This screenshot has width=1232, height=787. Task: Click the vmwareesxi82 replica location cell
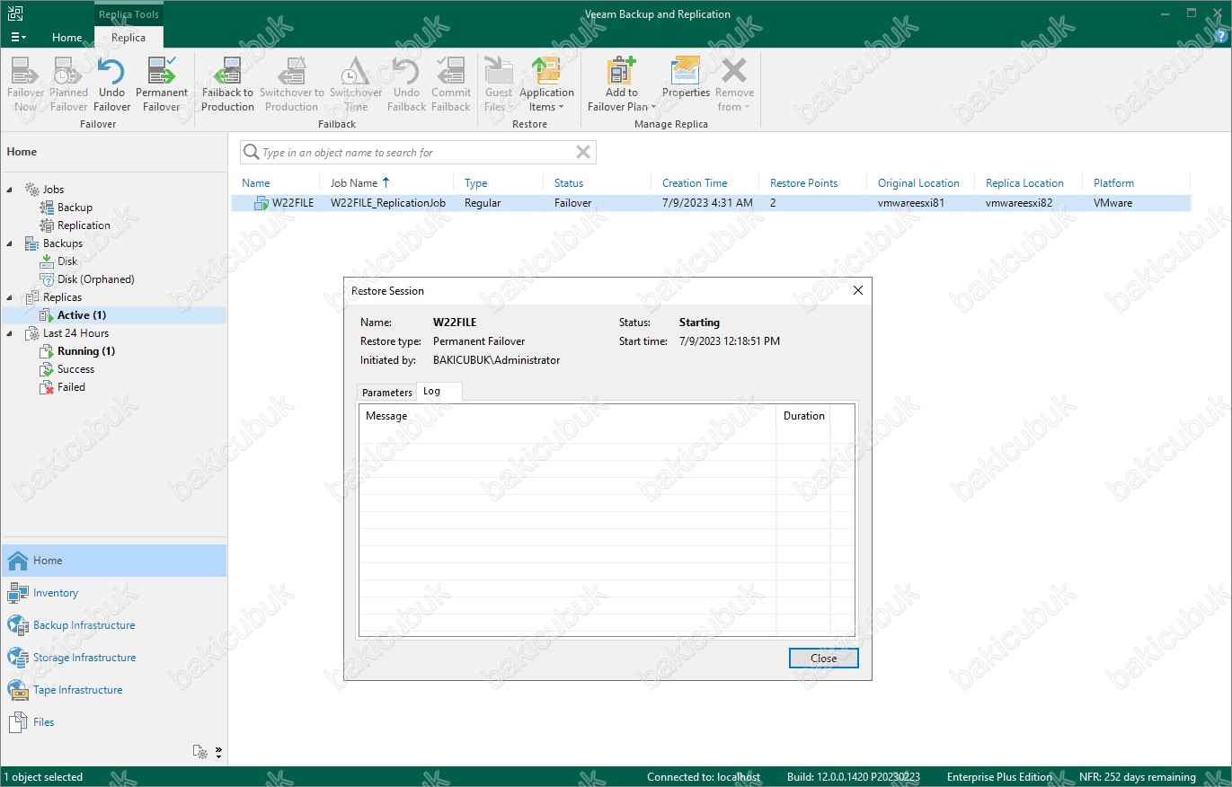tap(1019, 203)
